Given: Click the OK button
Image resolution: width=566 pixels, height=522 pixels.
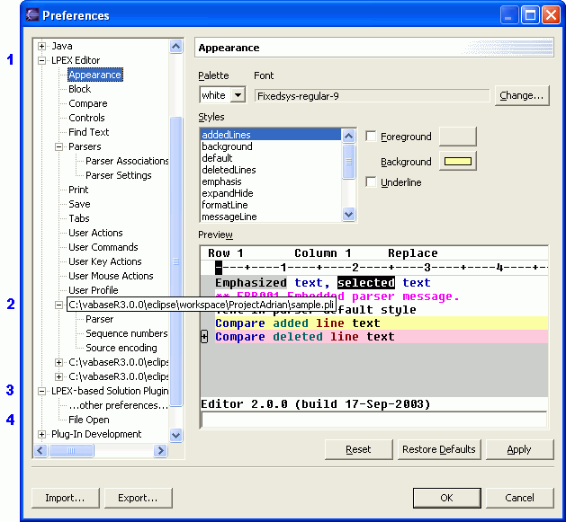Looking at the screenshot, I should 447,498.
